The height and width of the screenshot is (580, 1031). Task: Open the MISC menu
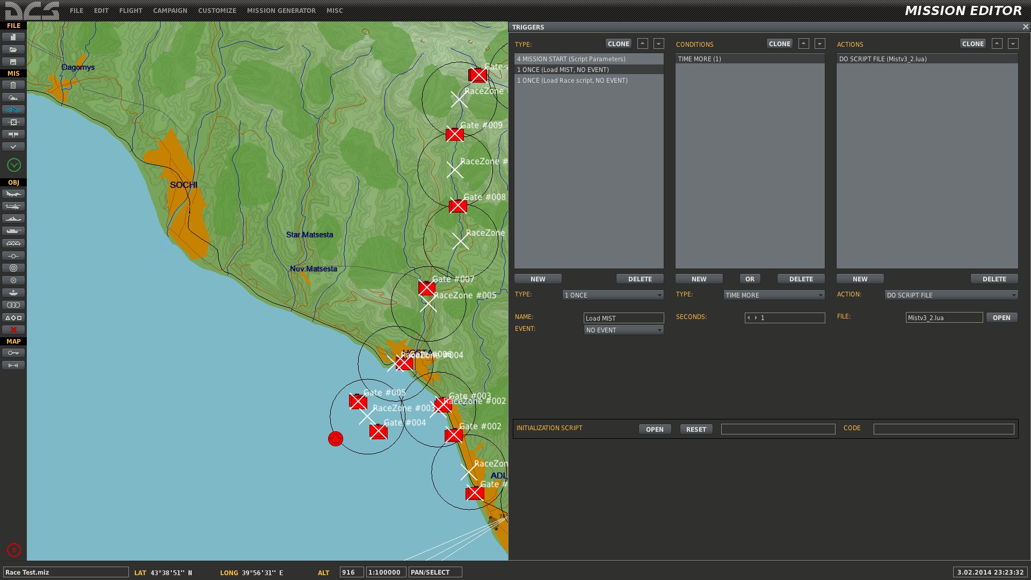click(x=335, y=10)
